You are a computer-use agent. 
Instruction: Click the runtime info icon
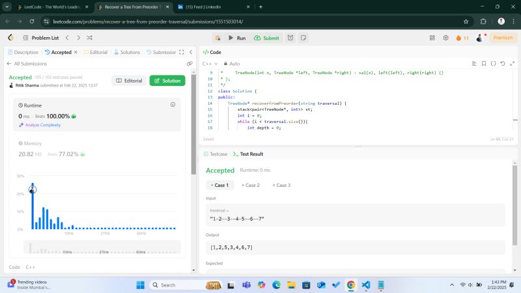[x=173, y=105]
